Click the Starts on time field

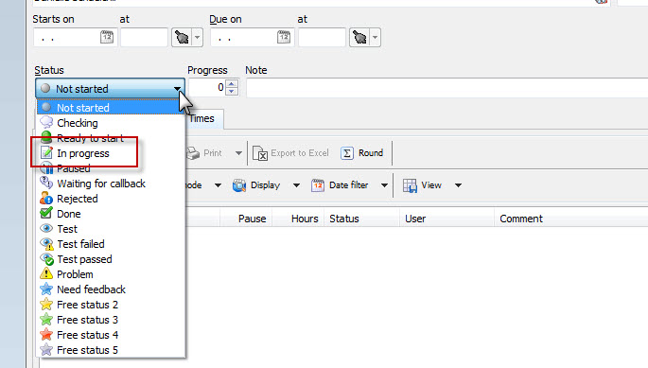pyautogui.click(x=144, y=38)
